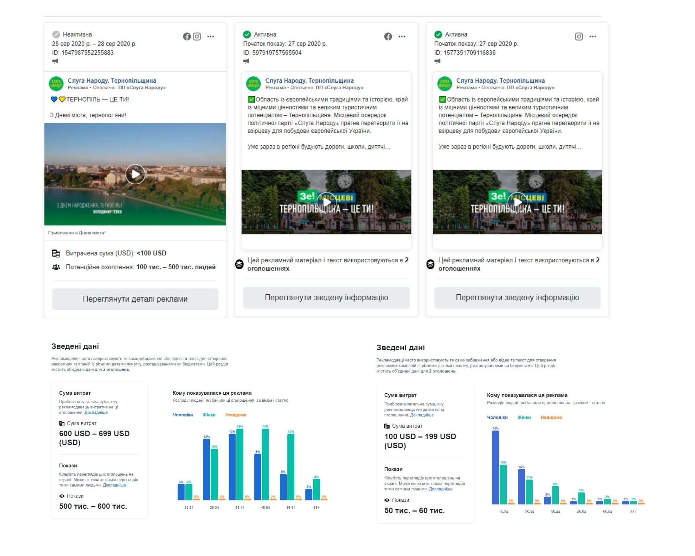This screenshot has width=695, height=556.
Task: Click Facebook icon on the inactive ad card
Action: [187, 36]
